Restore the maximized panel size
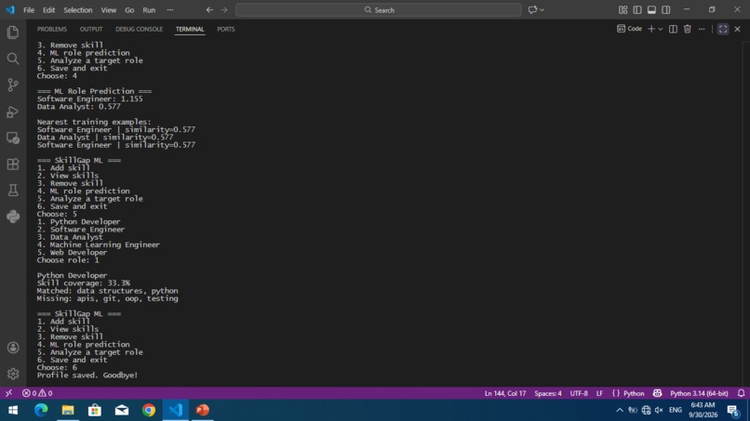The image size is (750, 421). click(x=723, y=29)
